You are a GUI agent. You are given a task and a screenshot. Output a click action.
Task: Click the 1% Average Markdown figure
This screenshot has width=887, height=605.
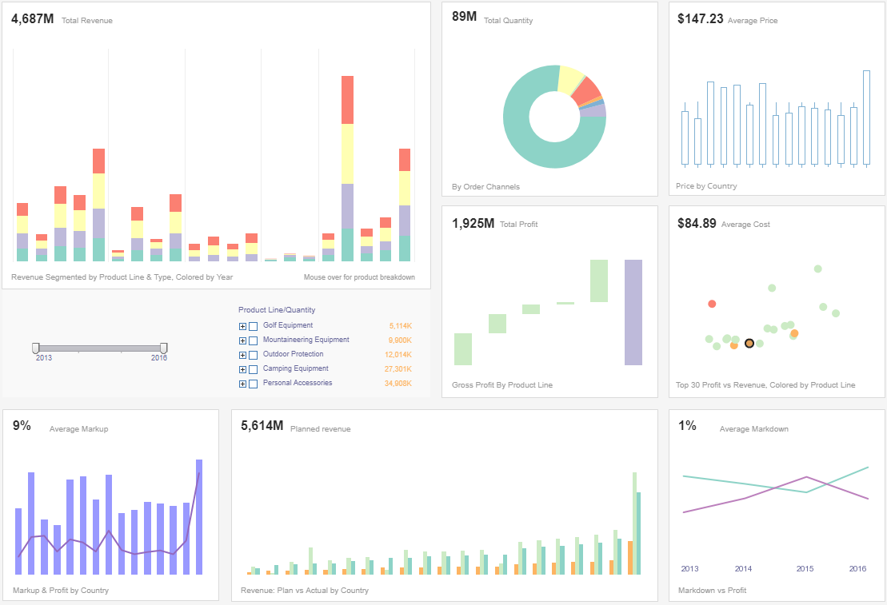(x=687, y=426)
